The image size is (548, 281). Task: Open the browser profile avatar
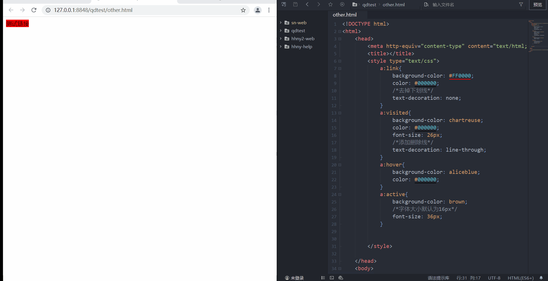[x=258, y=10]
